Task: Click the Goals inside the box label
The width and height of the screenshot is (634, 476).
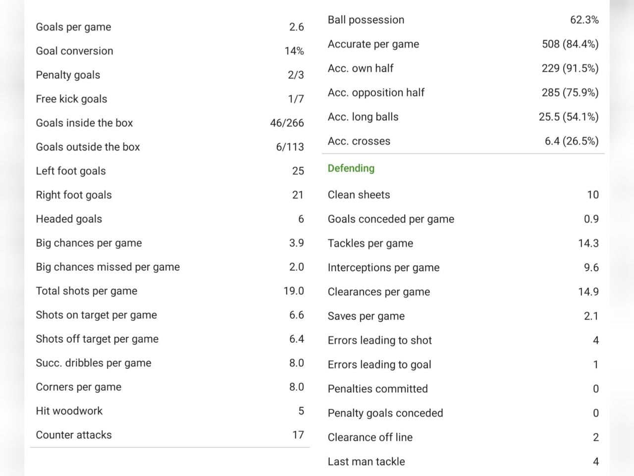Action: pos(84,123)
